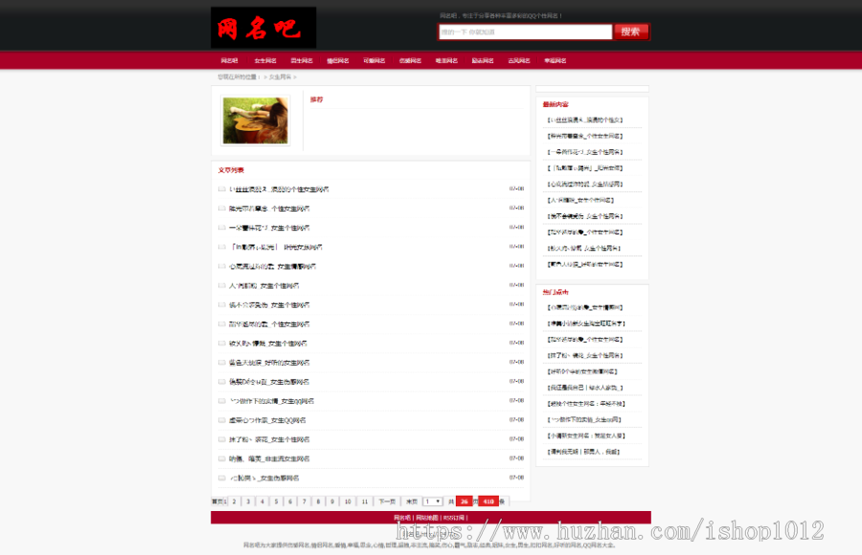Click the 首页 first page link
This screenshot has width=862, height=555.
pos(217,501)
